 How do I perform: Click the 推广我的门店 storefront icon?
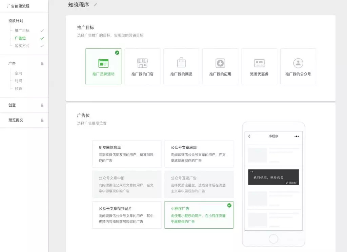[x=142, y=63]
